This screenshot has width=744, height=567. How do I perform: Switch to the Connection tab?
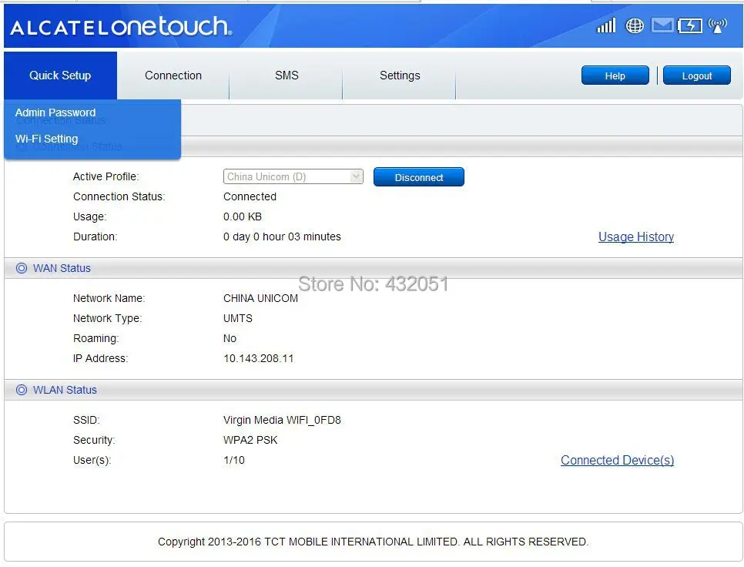coord(173,75)
